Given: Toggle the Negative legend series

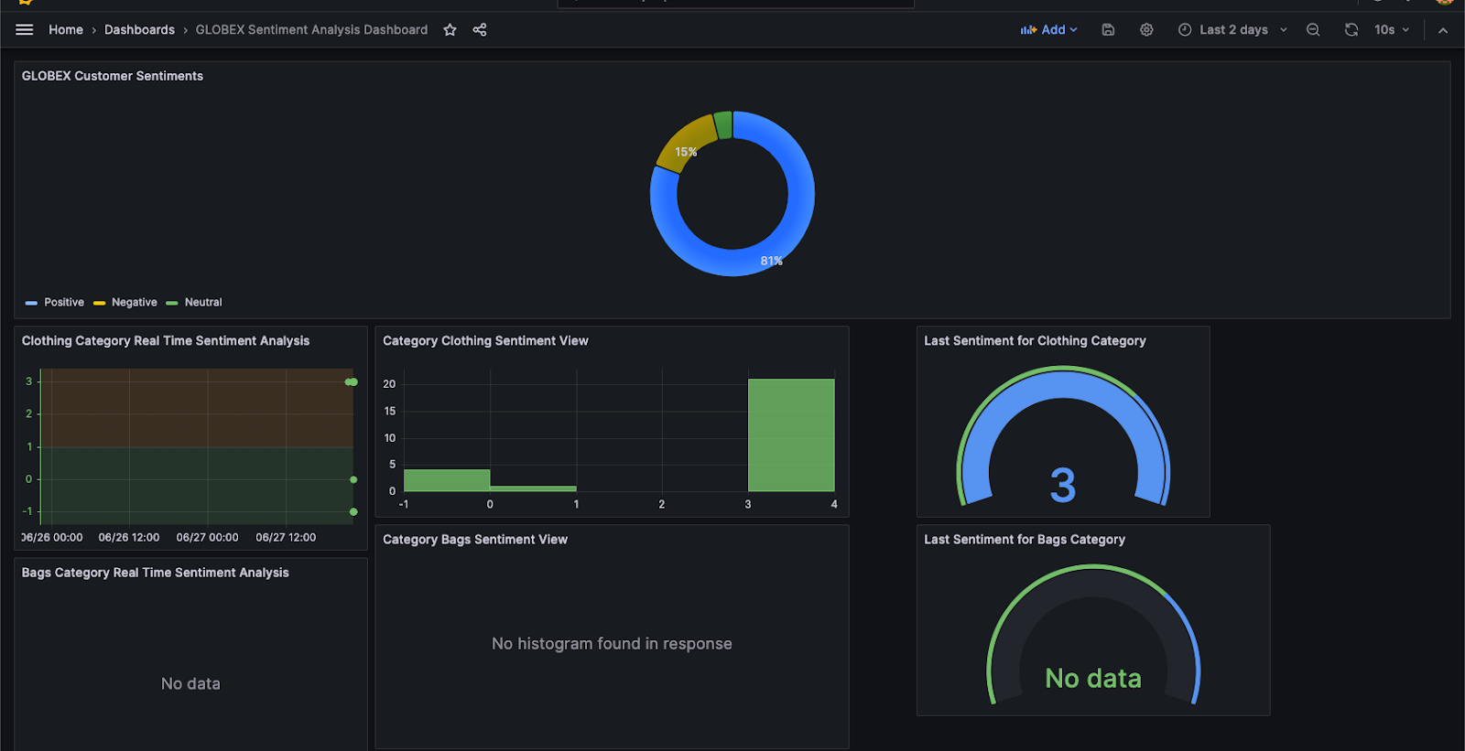Looking at the screenshot, I should pos(134,303).
